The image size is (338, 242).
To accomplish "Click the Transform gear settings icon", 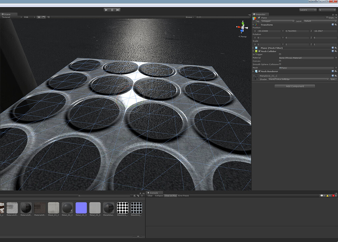I will click(336, 24).
